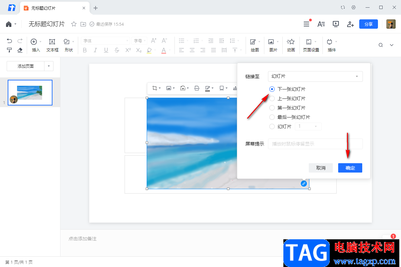Open the Animation (动画) panel

[291, 45]
